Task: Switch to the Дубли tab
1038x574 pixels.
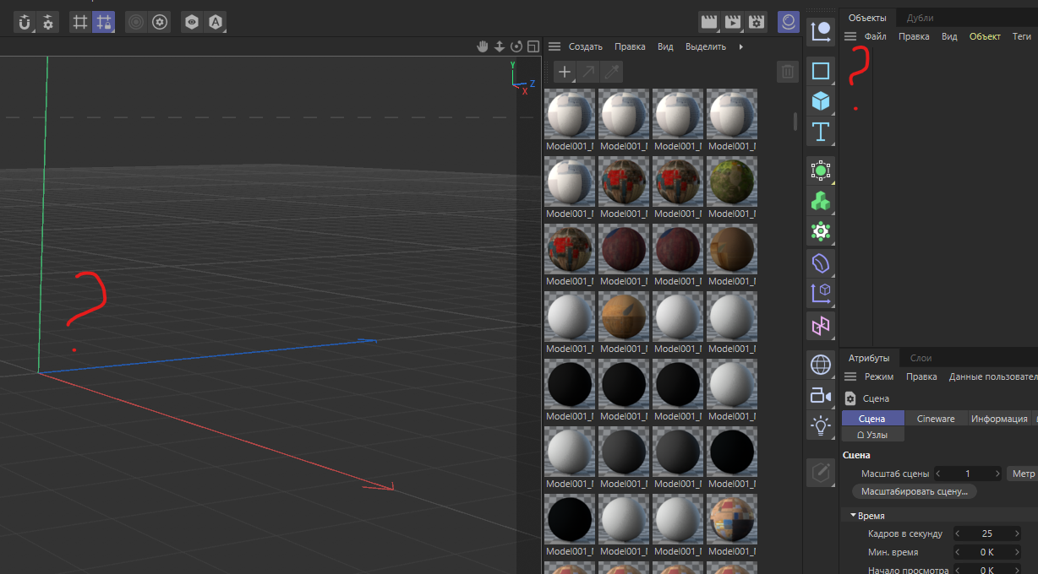Action: coord(920,18)
